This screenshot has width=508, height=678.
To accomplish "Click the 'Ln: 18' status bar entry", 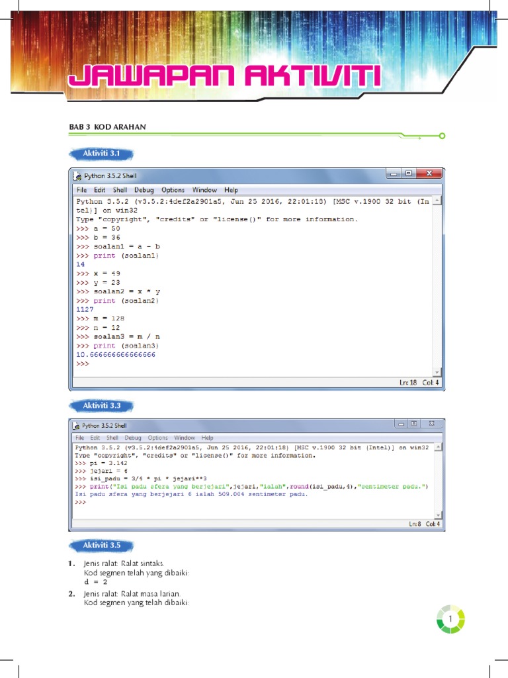I will [x=408, y=383].
